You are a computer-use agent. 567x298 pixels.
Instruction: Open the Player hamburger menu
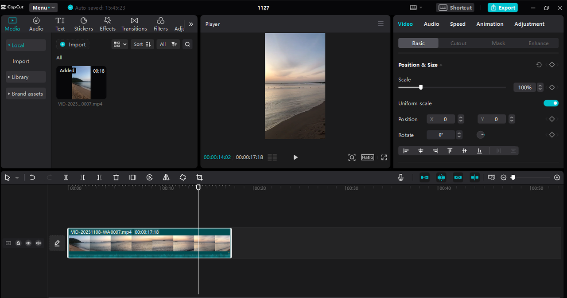[381, 24]
